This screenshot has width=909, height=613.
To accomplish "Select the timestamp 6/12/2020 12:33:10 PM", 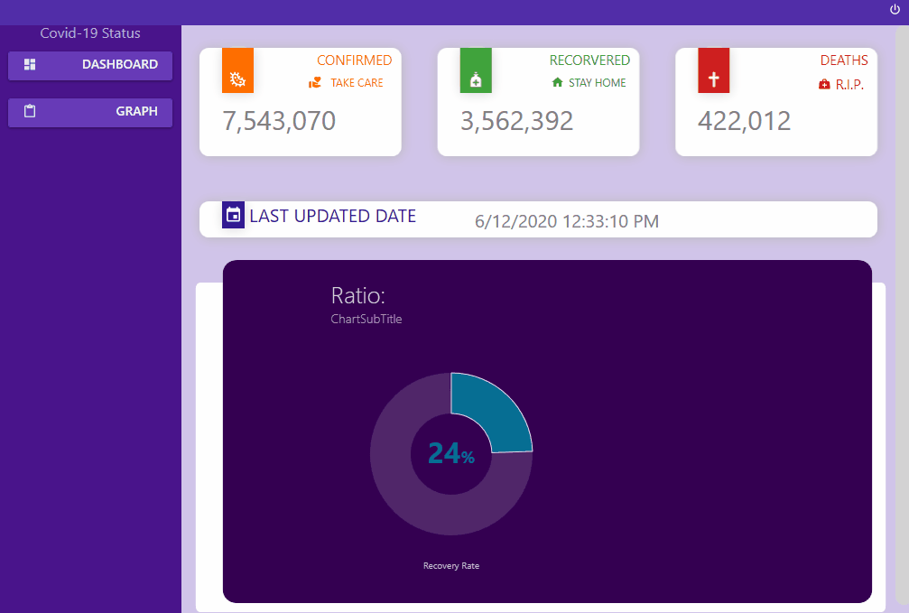I will pos(565,220).
